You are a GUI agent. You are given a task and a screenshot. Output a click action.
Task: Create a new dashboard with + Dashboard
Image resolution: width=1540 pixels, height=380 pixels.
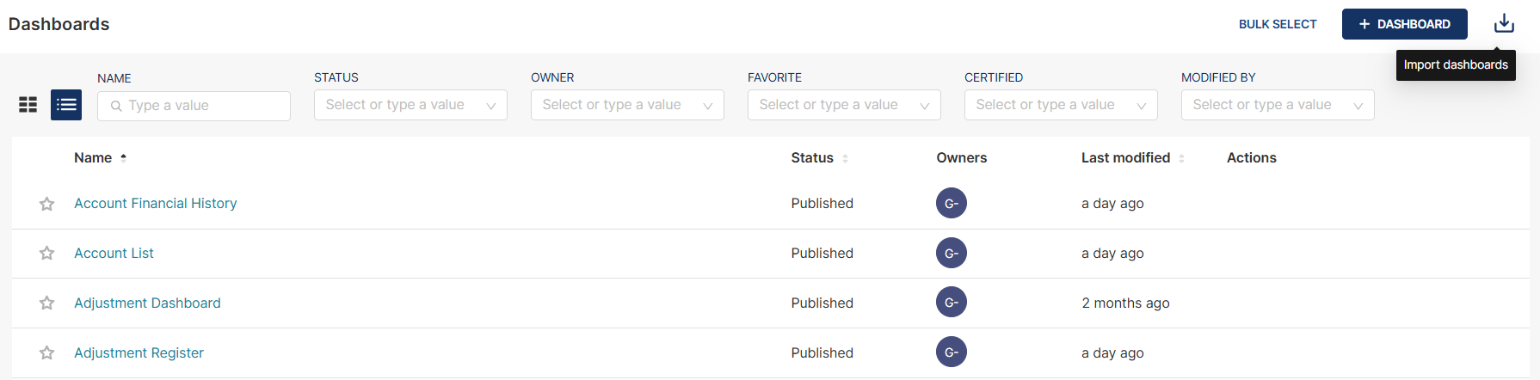[x=1404, y=24]
